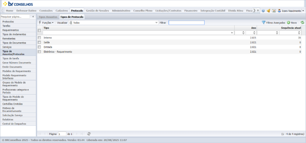306x143 pixels.
Task: Check the Eletrônico - Requerimento row checkbox
Action: (39, 52)
